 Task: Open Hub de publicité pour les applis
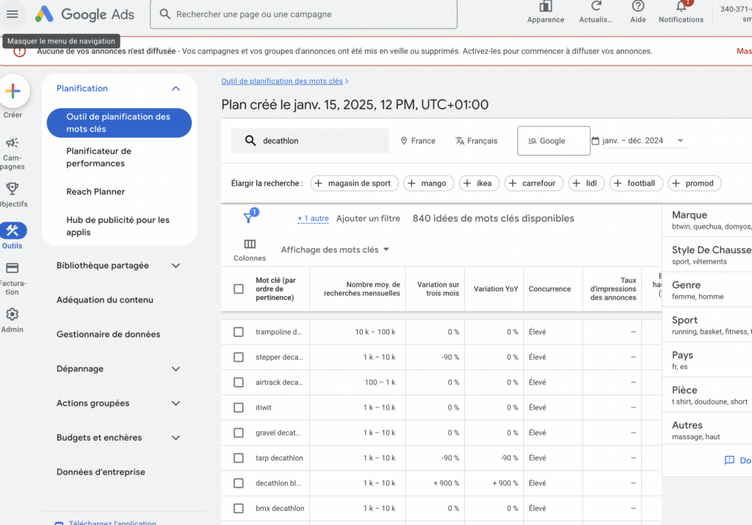coord(119,226)
